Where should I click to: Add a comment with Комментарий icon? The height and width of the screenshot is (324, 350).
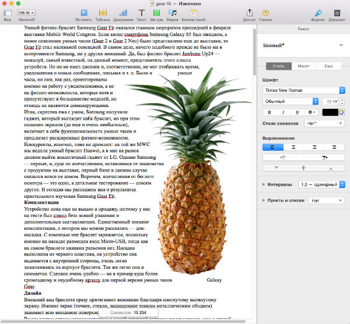point(194,12)
